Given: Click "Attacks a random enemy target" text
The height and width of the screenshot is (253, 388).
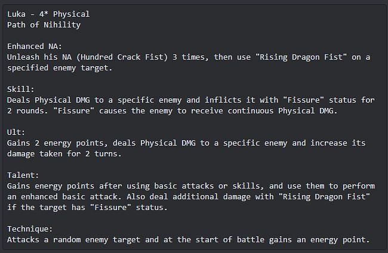Looking at the screenshot, I should point(73,240).
